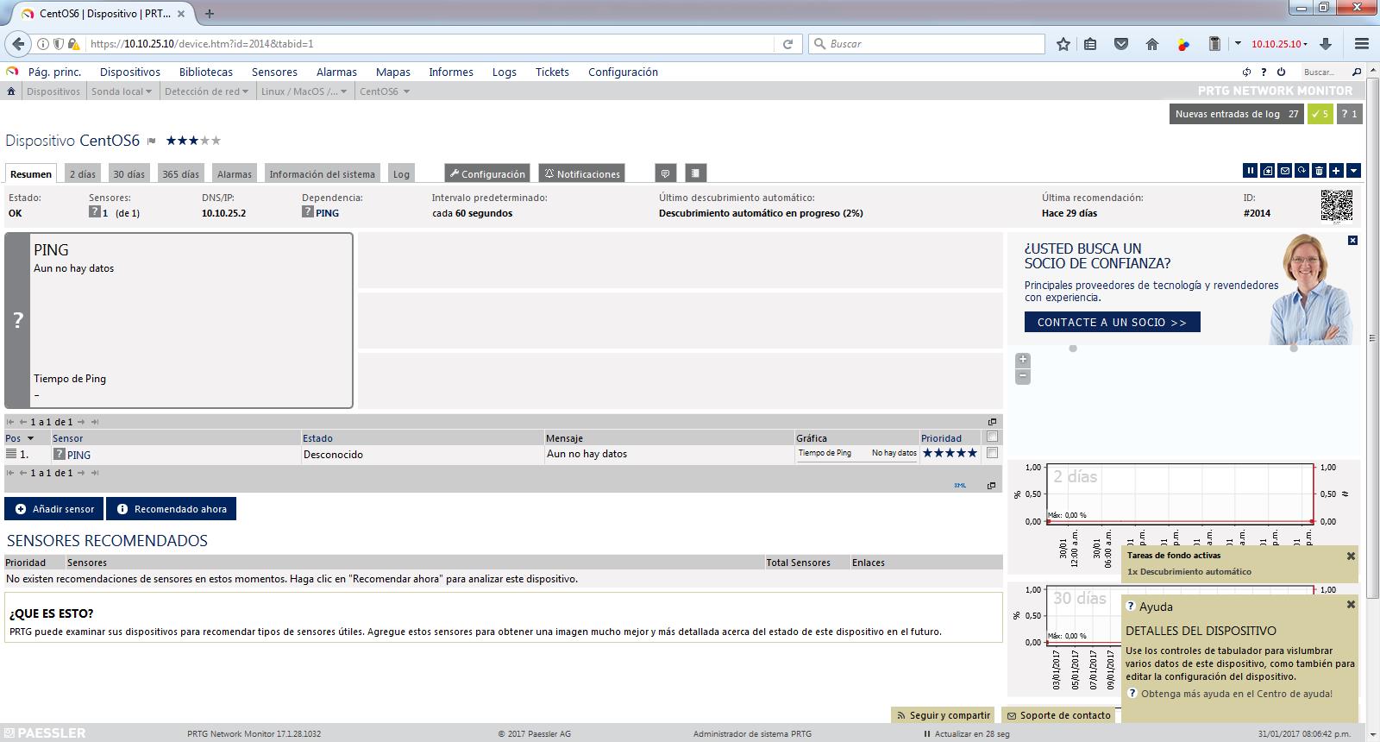The width and height of the screenshot is (1380, 742).
Task: Open the Dispositivos menu
Action: [130, 72]
